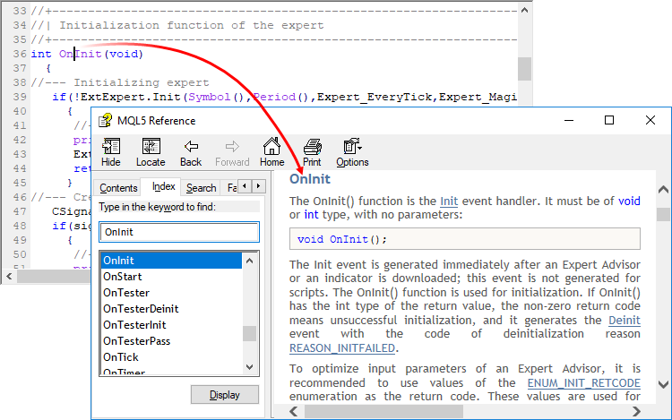The image size is (672, 420).
Task: Click the keyword input field containing OnInit
Action: pos(179,232)
